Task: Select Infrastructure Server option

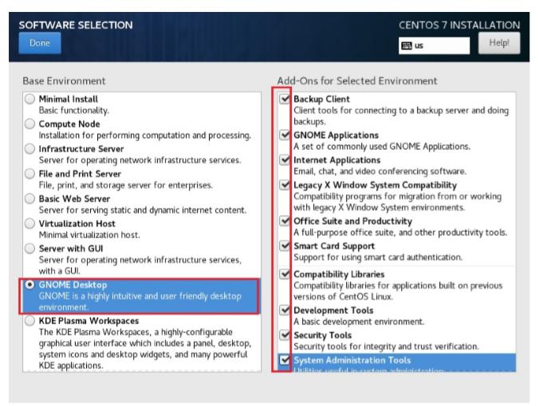Action: (x=30, y=149)
